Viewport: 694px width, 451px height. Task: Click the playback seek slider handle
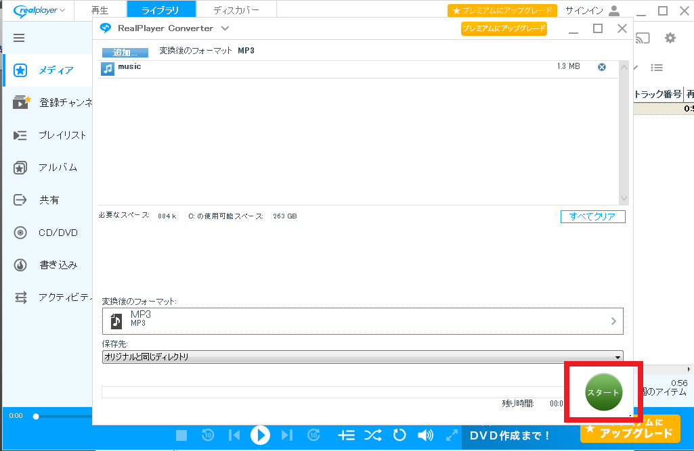(x=36, y=417)
